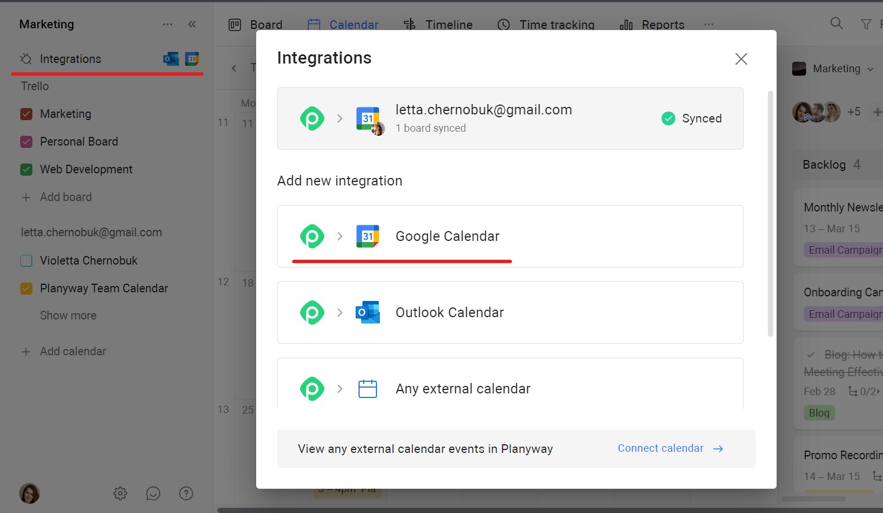Toggle the Marketing board checkbox

click(x=26, y=114)
